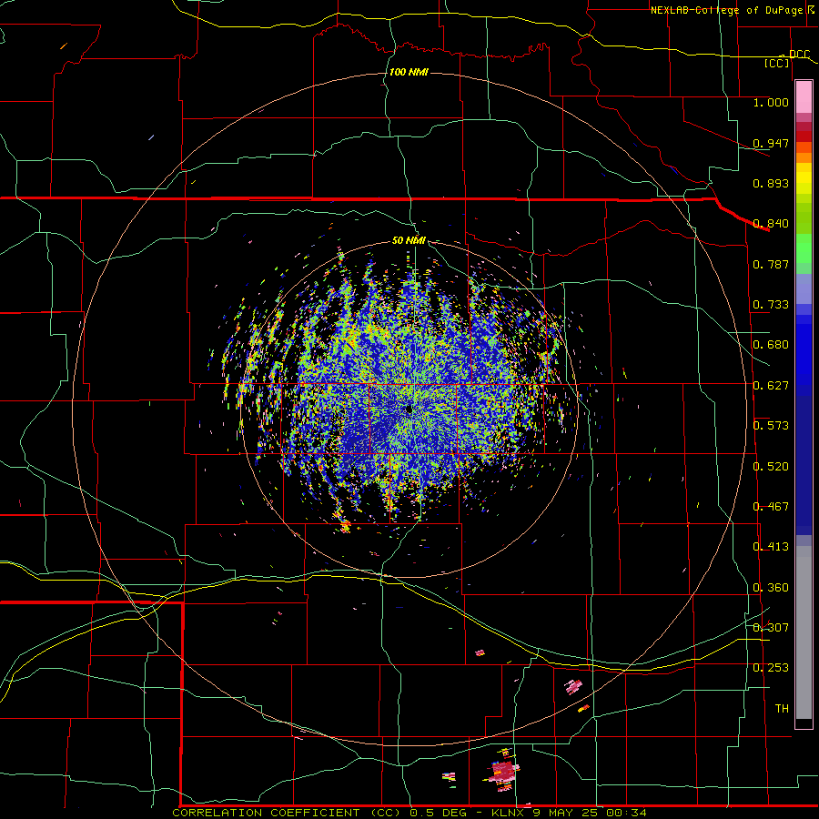Click the 100 NMI range ring label
819x819 pixels.
point(409,72)
